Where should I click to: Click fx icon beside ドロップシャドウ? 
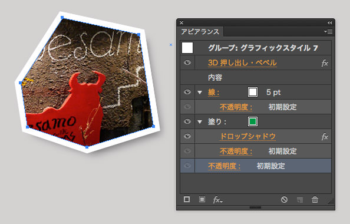point(325,136)
